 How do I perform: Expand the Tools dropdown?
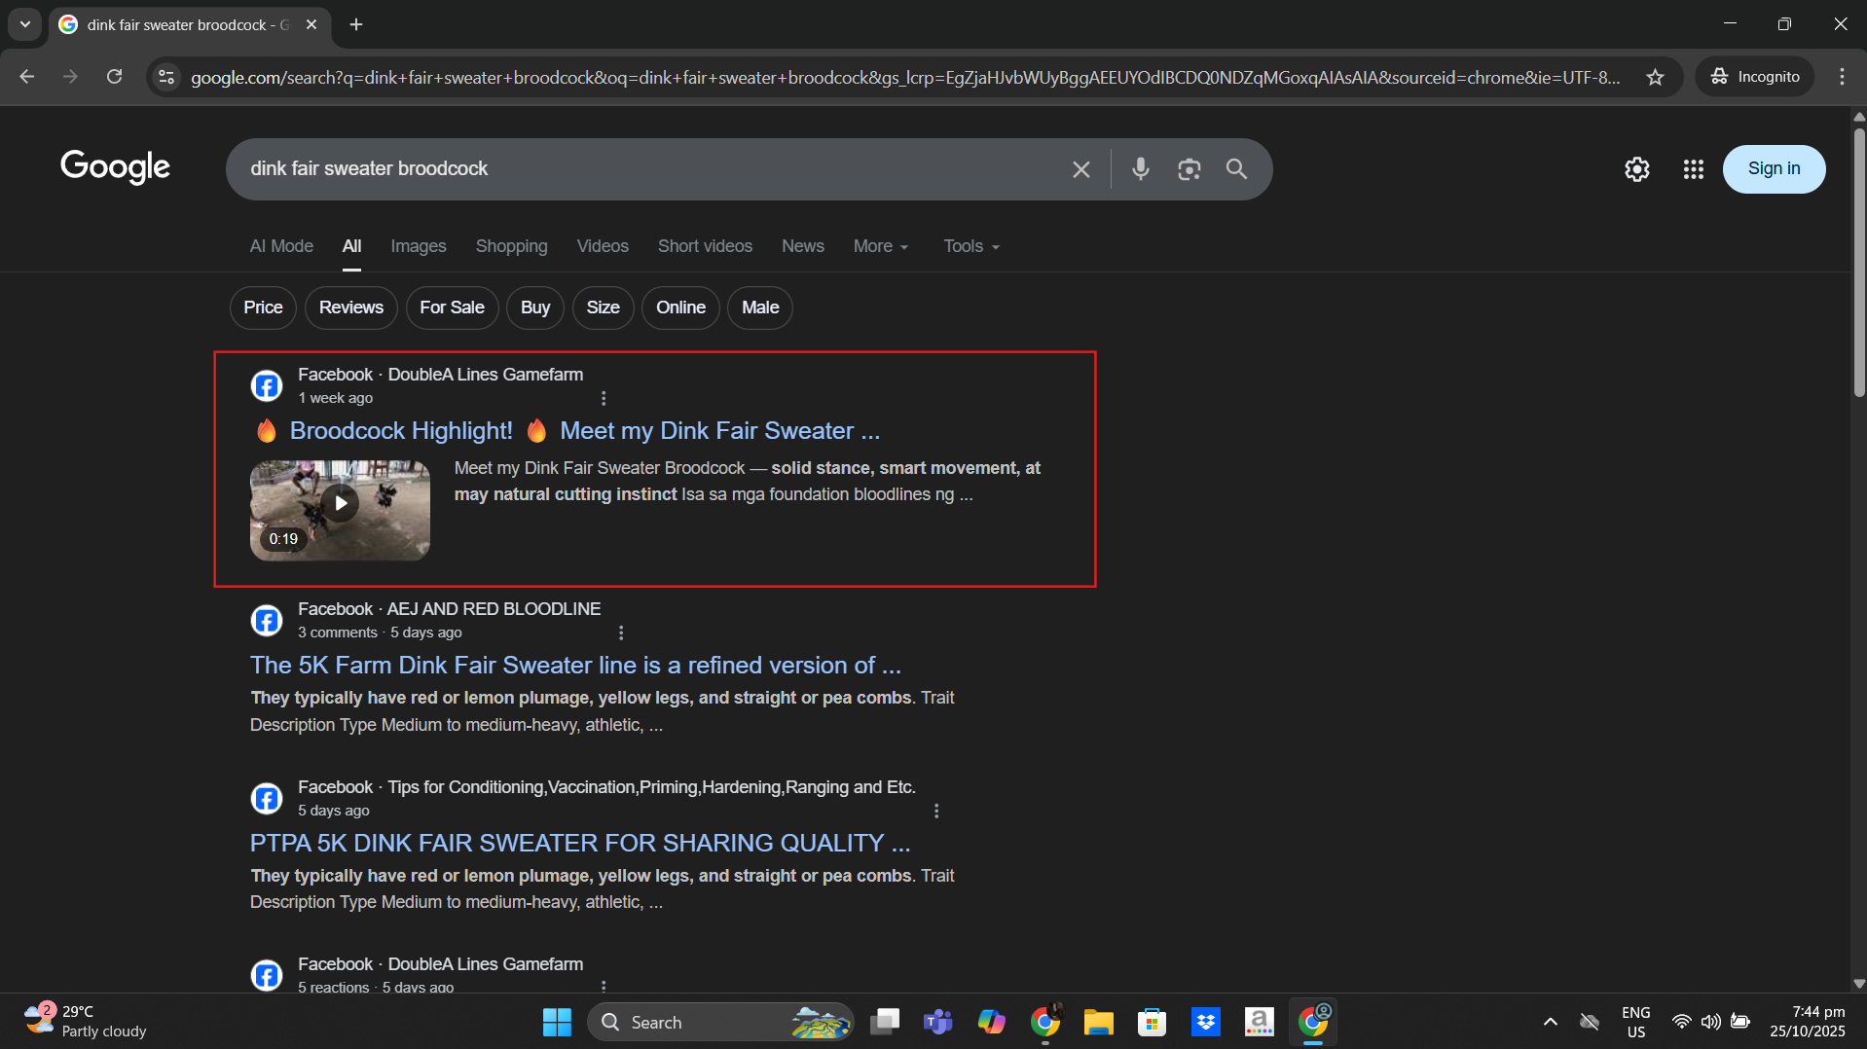[x=970, y=246]
